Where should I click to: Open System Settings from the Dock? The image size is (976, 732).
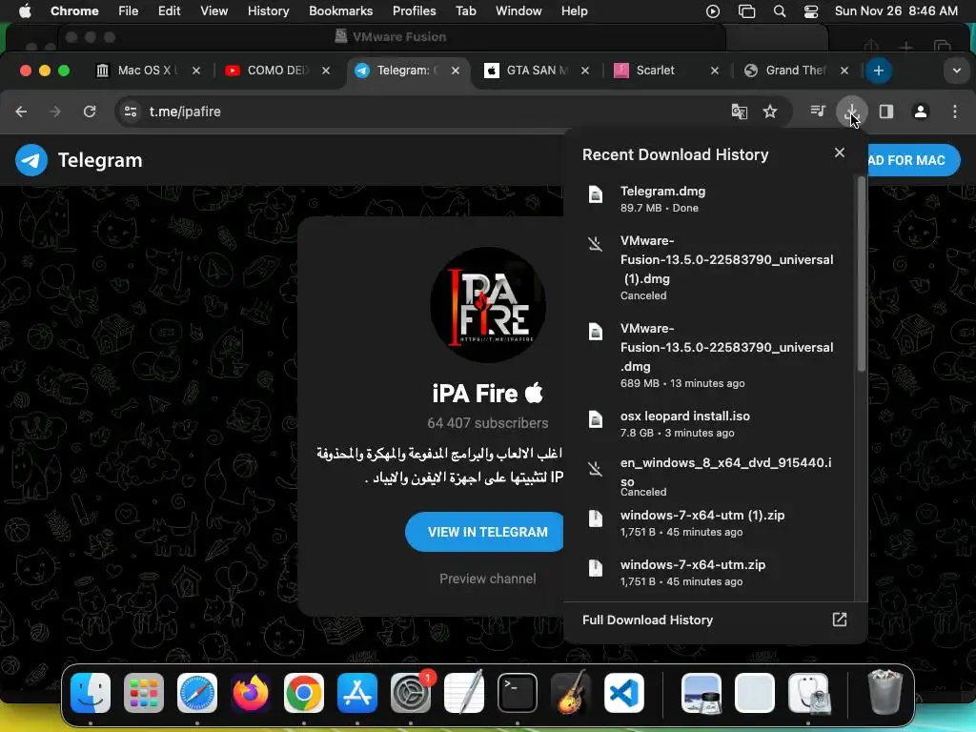[x=411, y=693]
